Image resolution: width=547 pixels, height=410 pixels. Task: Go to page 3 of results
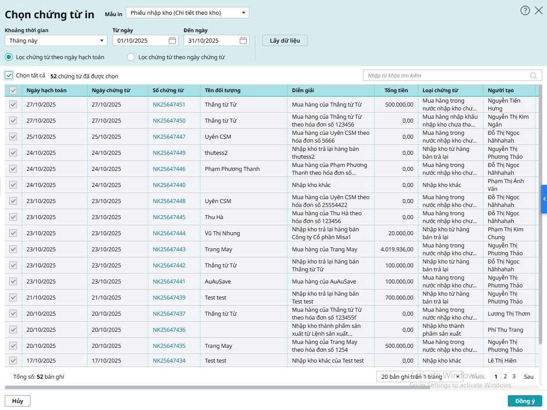(x=514, y=377)
